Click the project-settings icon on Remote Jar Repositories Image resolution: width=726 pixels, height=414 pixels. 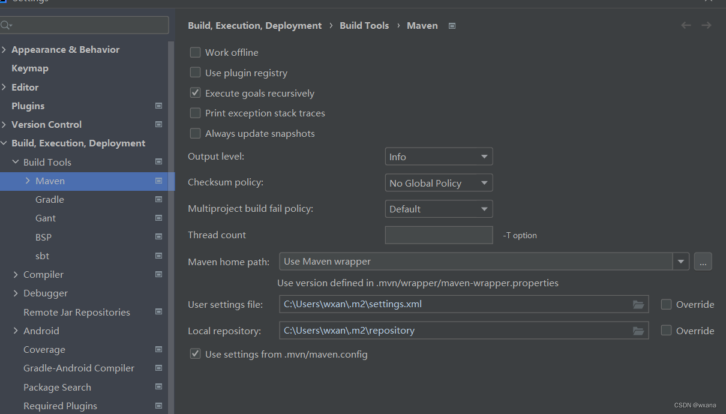(x=158, y=312)
